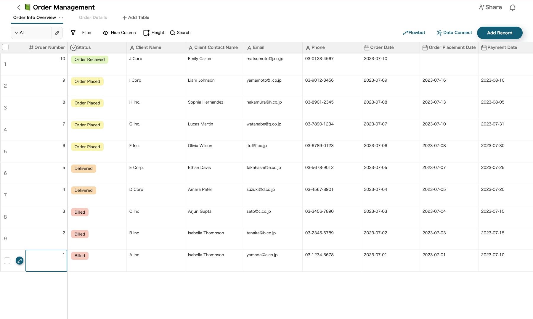Launch Flowbot automation
This screenshot has width=533, height=319.
[414, 33]
